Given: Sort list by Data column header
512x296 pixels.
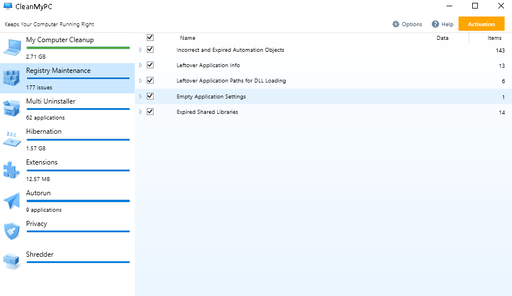Looking at the screenshot, I should [x=443, y=38].
